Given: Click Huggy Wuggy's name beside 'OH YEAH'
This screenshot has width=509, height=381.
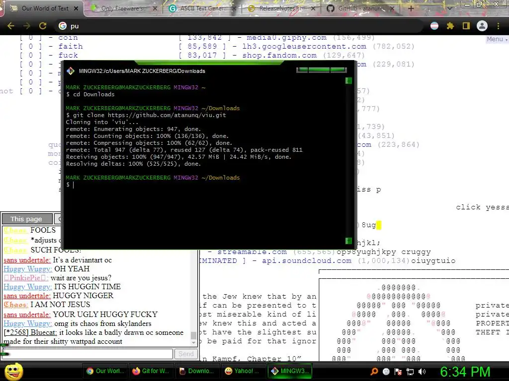Looking at the screenshot, I should [28, 269].
